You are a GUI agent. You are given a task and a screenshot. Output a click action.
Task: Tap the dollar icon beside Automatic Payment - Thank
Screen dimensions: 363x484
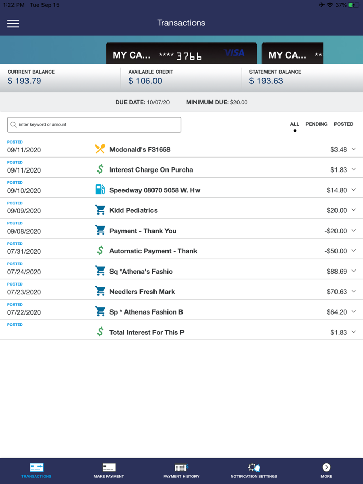point(100,251)
